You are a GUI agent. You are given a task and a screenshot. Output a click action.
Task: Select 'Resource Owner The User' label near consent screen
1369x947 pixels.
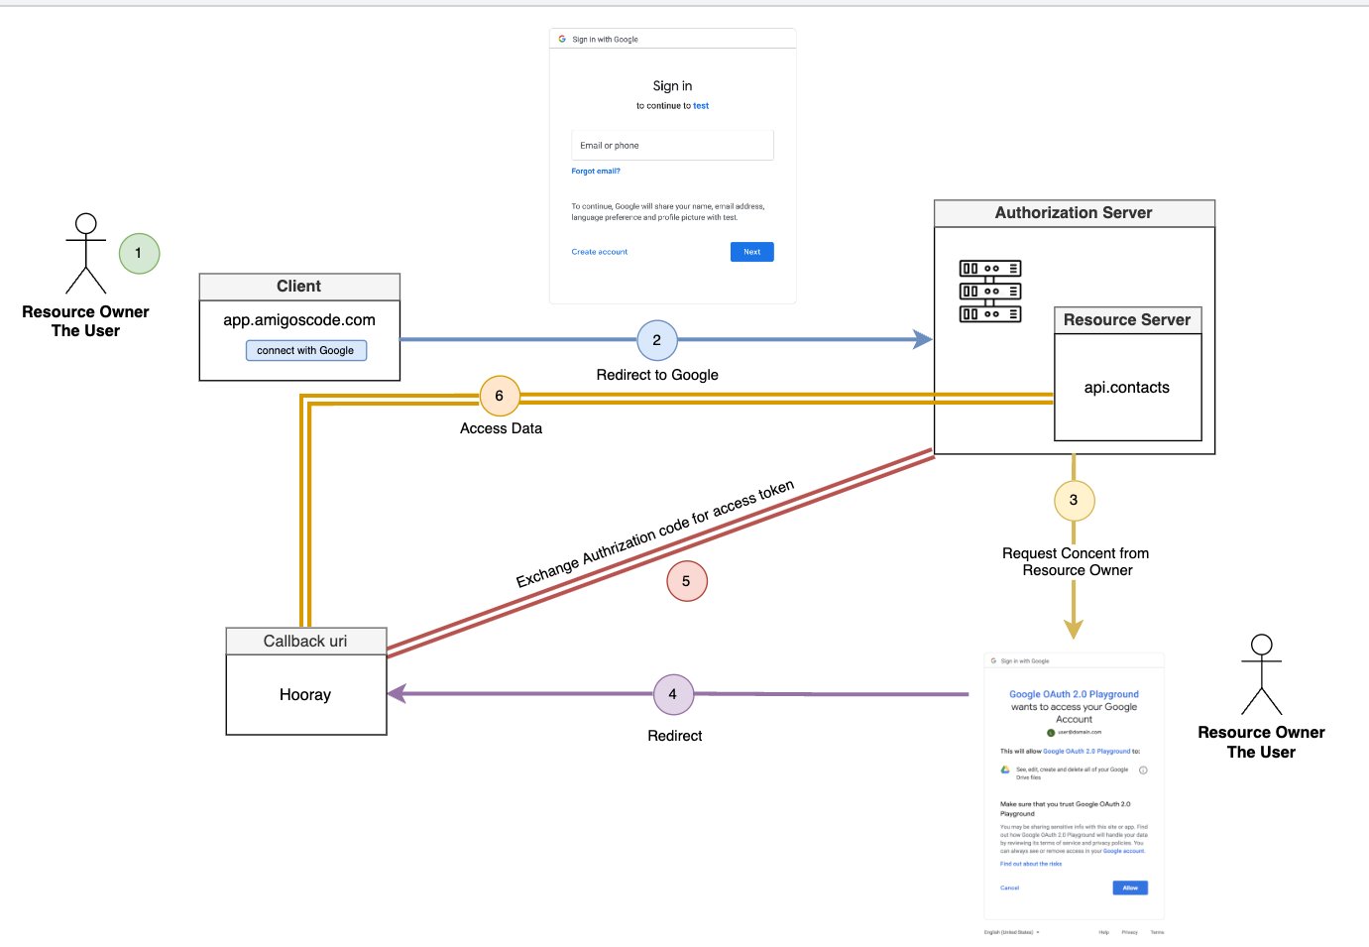(1262, 742)
